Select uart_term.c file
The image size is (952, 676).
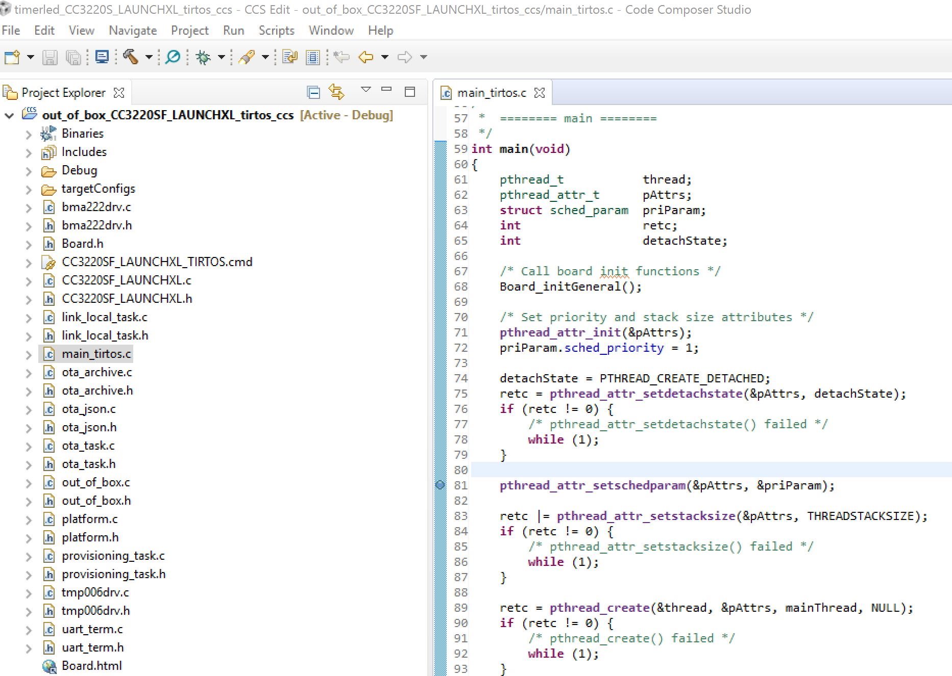[x=92, y=629]
